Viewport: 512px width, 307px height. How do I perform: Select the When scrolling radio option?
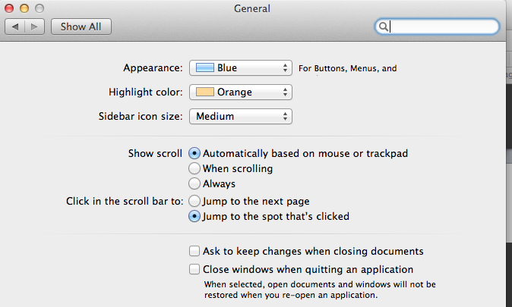(194, 168)
